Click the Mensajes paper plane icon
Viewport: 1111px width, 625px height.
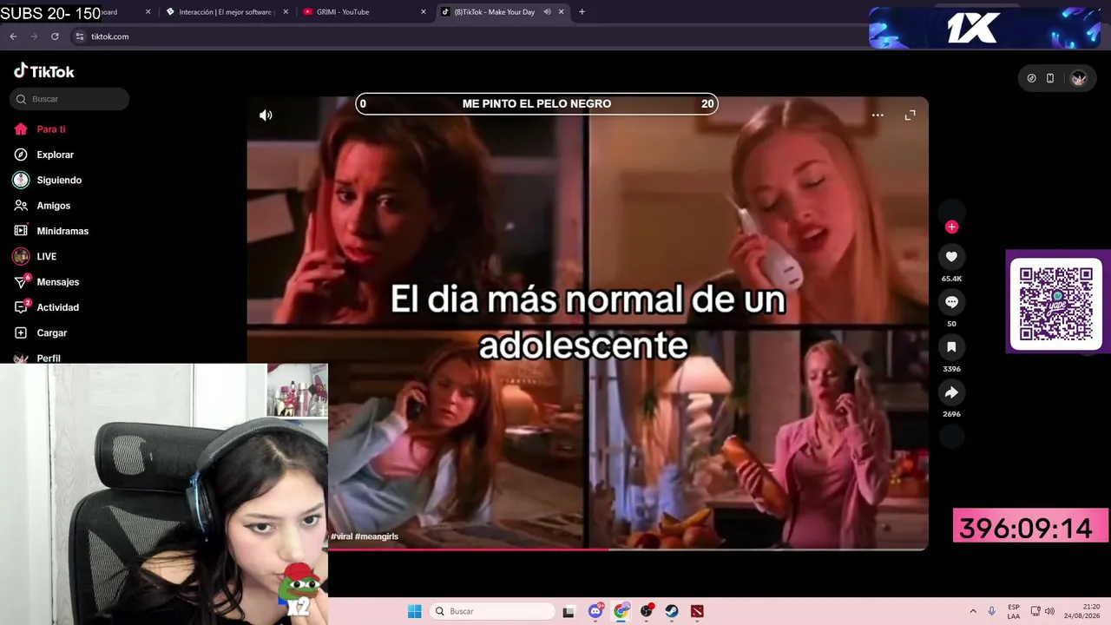coord(21,282)
